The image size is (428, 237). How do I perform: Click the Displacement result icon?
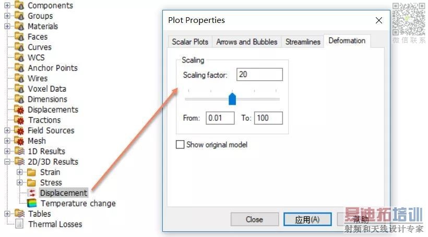pos(32,193)
